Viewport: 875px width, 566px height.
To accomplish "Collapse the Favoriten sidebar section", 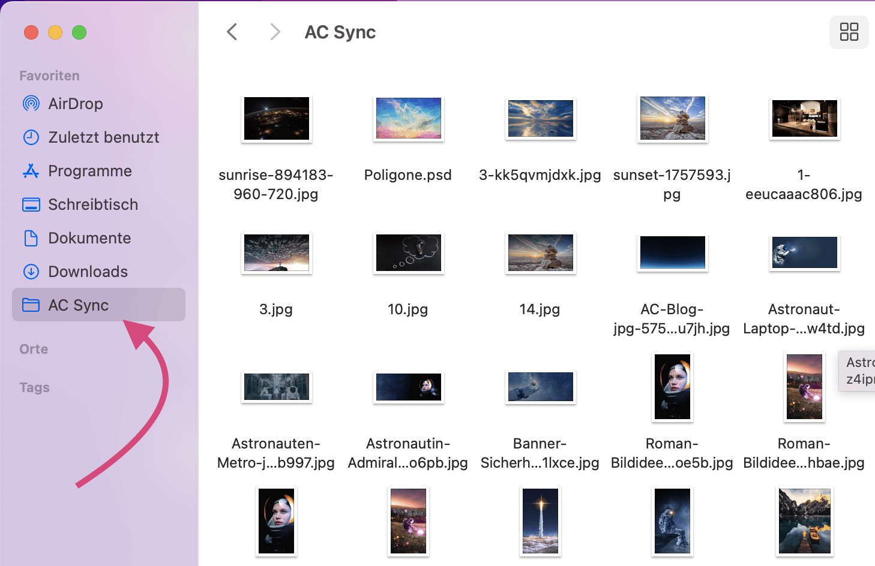I will click(49, 76).
